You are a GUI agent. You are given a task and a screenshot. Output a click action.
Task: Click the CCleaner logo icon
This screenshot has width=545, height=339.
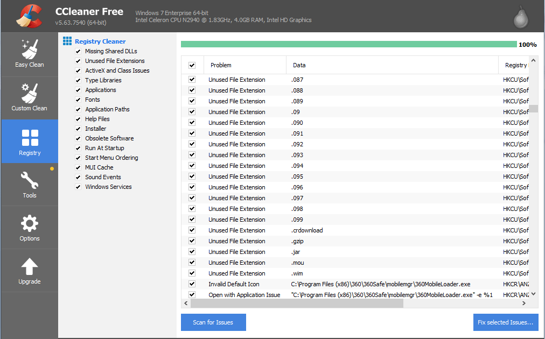29,16
